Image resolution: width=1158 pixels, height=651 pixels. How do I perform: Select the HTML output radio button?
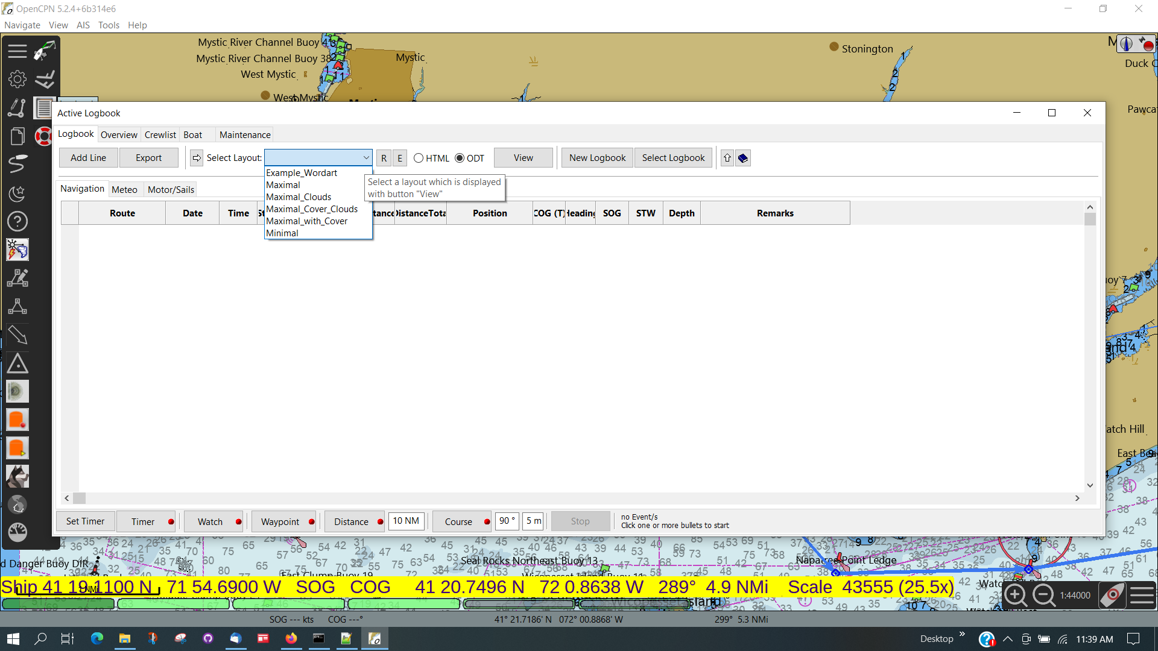tap(419, 158)
